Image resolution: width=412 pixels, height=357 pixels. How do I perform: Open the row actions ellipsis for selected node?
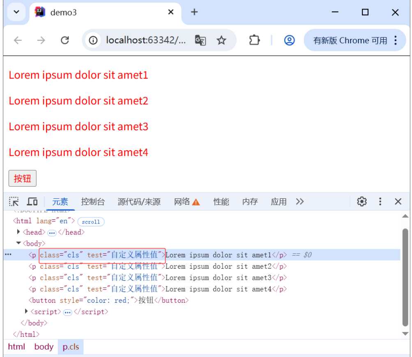(x=8, y=255)
